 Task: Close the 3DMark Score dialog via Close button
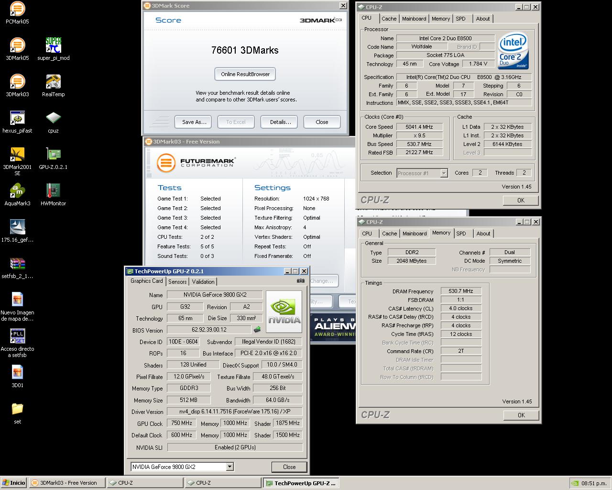tap(322, 122)
